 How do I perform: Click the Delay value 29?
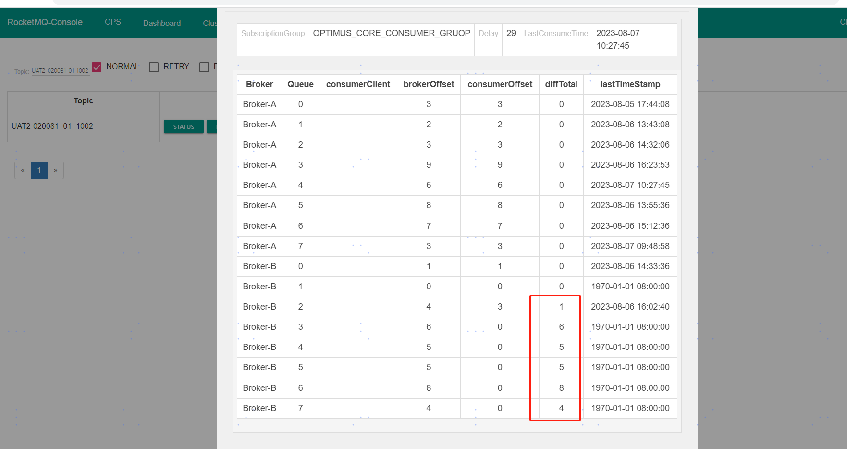(x=511, y=33)
